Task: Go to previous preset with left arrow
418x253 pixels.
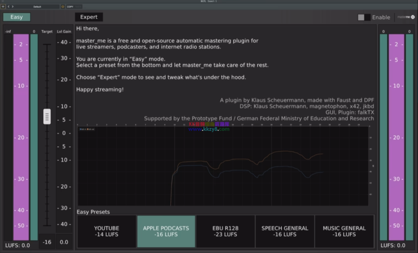Action: pos(9,7)
